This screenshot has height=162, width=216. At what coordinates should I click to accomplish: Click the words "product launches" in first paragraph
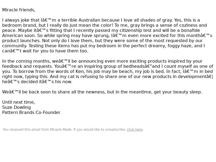tap(21, 41)
